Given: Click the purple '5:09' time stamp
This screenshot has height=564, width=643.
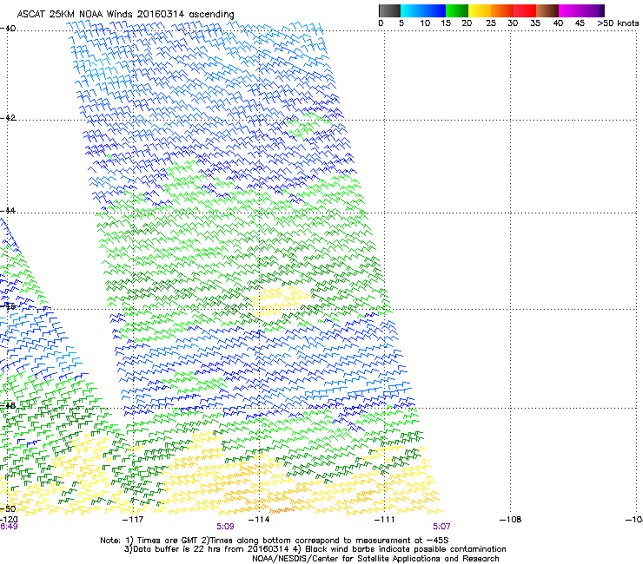Looking at the screenshot, I should tap(225, 527).
